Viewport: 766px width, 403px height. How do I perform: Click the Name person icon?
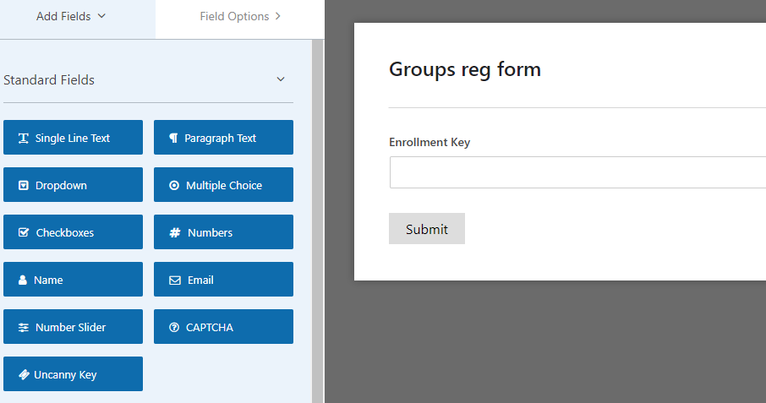coord(23,280)
